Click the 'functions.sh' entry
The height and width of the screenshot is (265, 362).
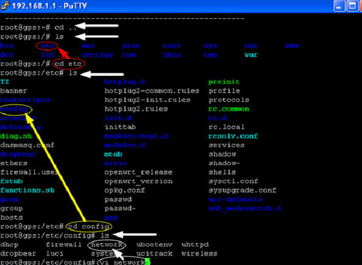pyautogui.click(x=27, y=190)
